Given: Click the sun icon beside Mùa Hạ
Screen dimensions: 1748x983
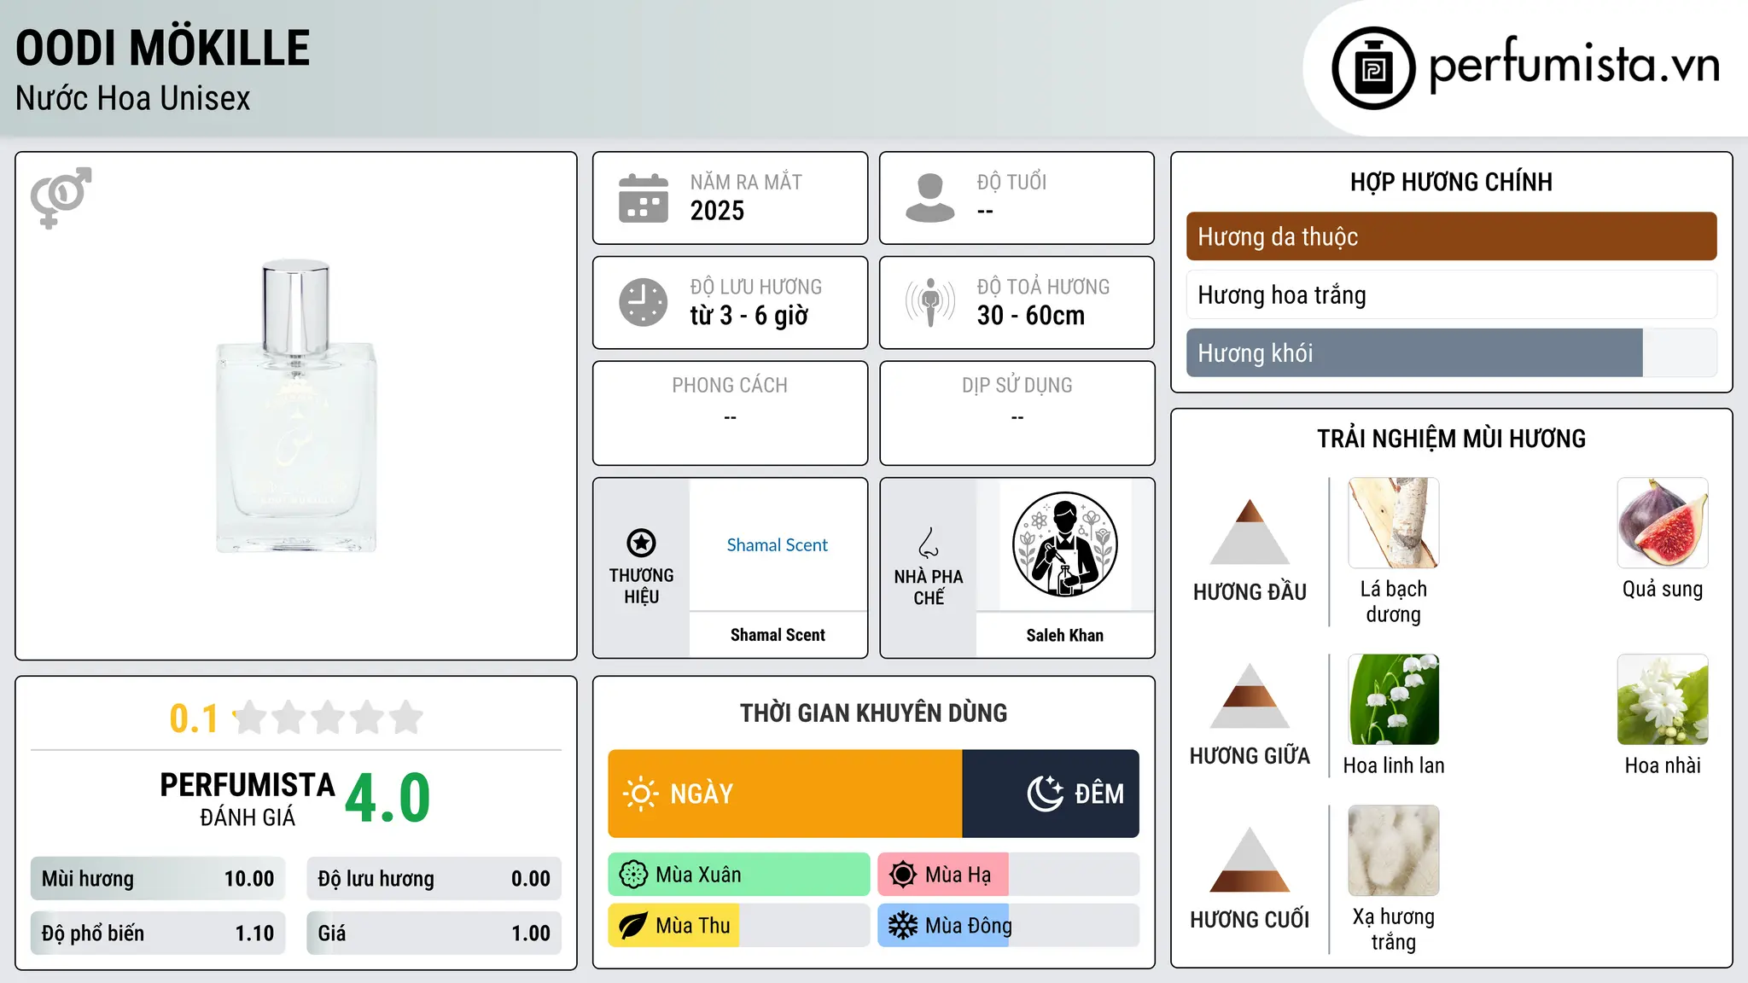Looking at the screenshot, I should (903, 875).
